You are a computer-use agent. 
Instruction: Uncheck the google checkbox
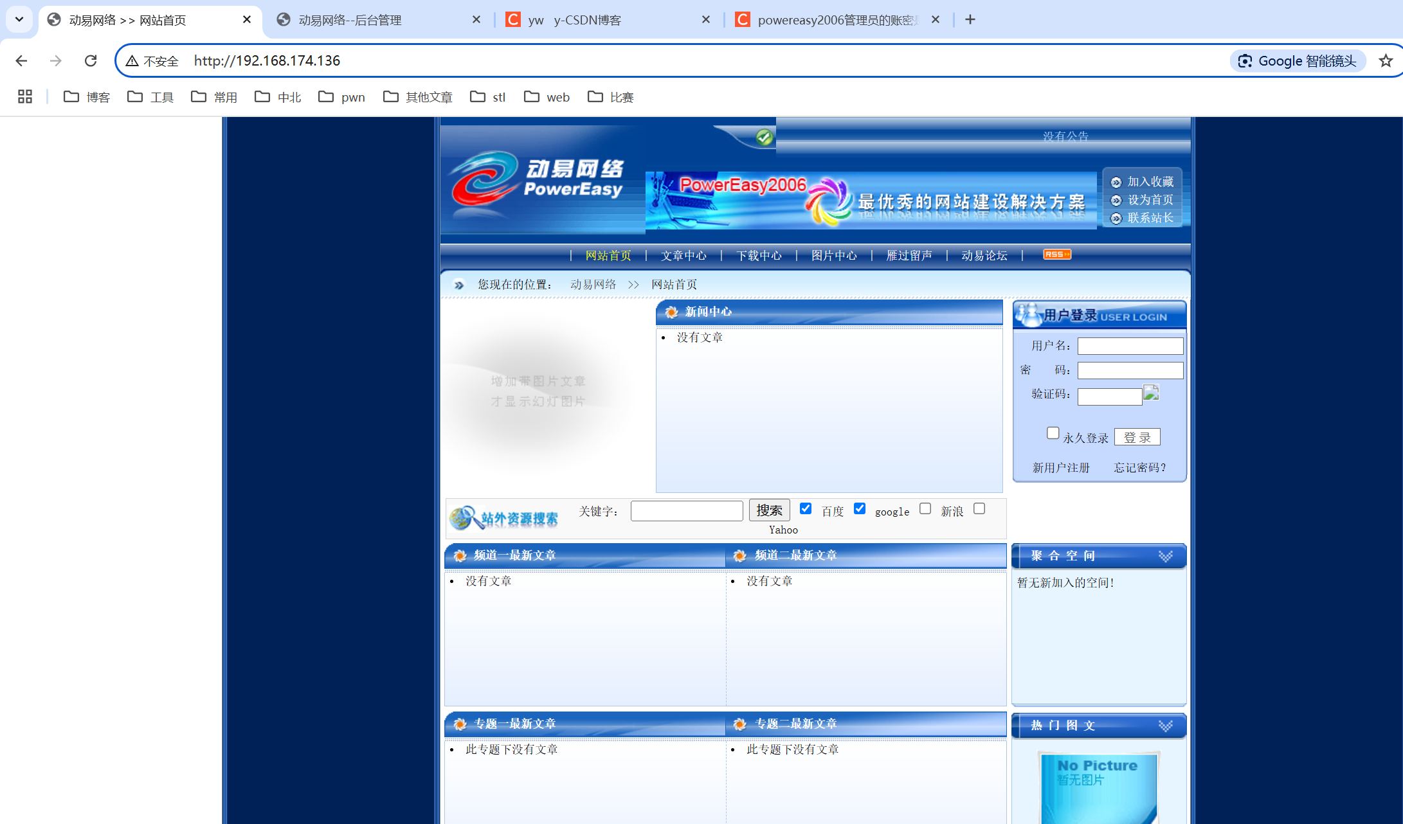pyautogui.click(x=860, y=508)
